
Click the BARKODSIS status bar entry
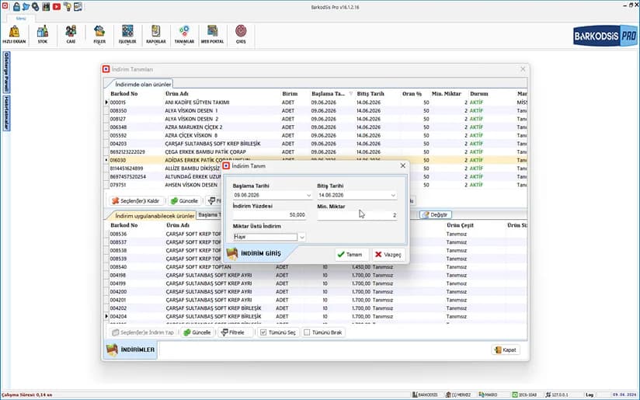[425, 395]
